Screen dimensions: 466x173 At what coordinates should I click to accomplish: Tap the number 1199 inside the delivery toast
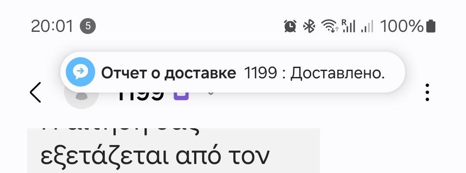coord(260,73)
